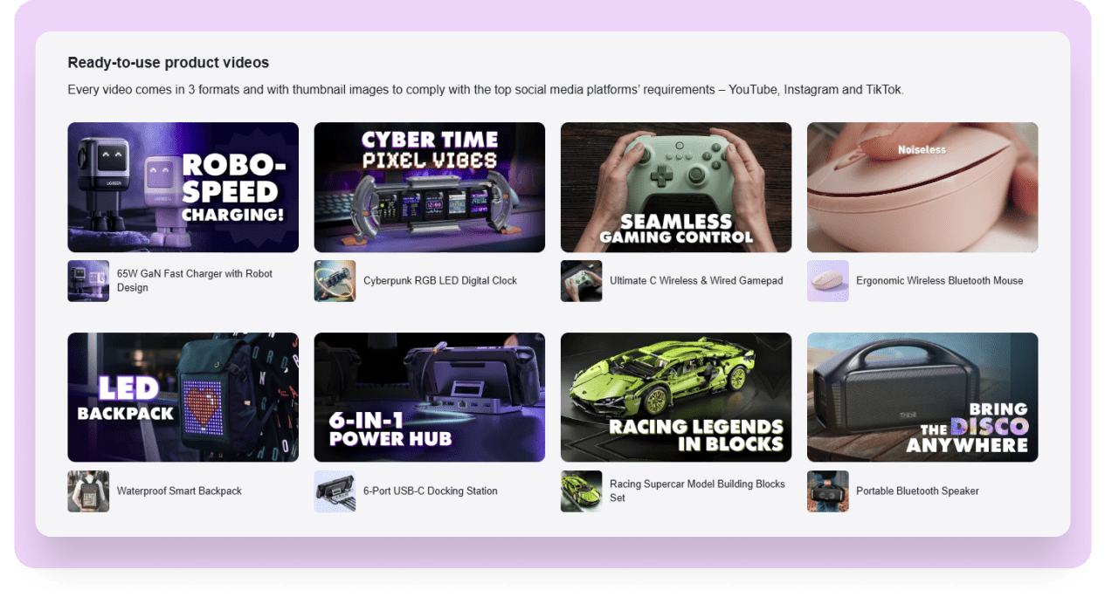The image size is (1105, 604).
Task: Click the small smart backpack product icon
Action: [x=88, y=491]
